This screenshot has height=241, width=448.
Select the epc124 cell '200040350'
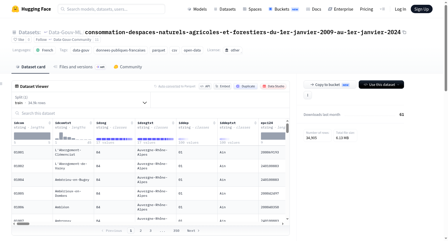click(x=272, y=207)
